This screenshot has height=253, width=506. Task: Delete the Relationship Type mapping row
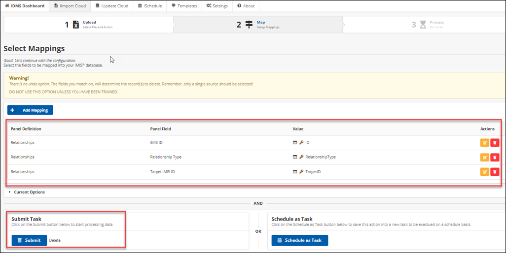495,158
